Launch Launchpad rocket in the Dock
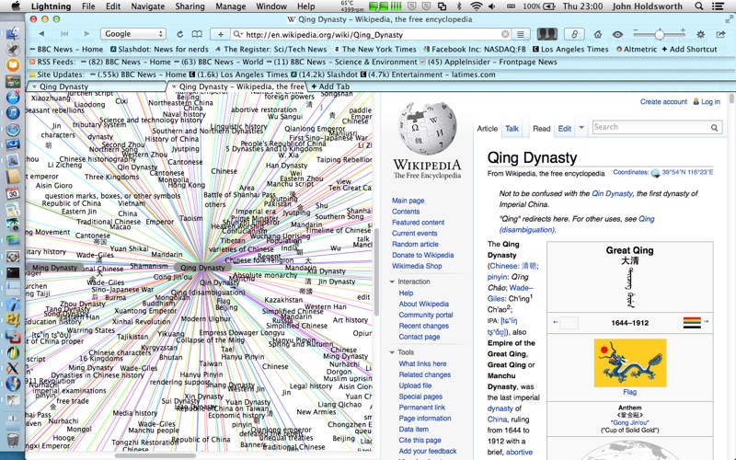The height and width of the screenshot is (460, 736). (13, 49)
